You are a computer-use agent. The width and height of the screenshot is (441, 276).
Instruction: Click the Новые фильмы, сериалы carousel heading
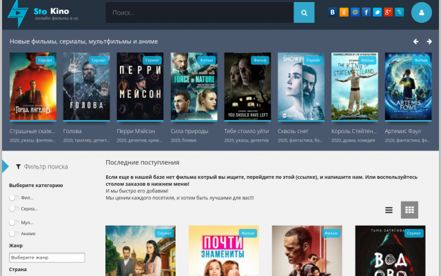pos(84,41)
